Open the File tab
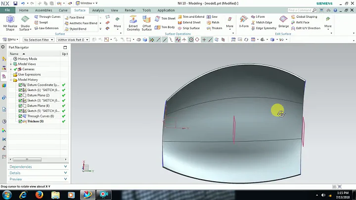 [x=7, y=10]
